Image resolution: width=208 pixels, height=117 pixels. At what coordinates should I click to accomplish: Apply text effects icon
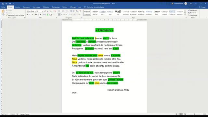click(44, 14)
